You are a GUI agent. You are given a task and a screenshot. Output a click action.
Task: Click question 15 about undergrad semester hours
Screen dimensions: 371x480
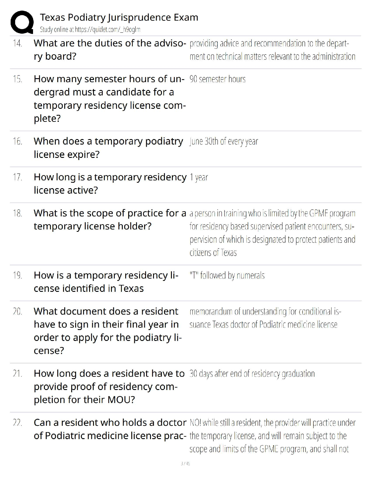pos(110,98)
